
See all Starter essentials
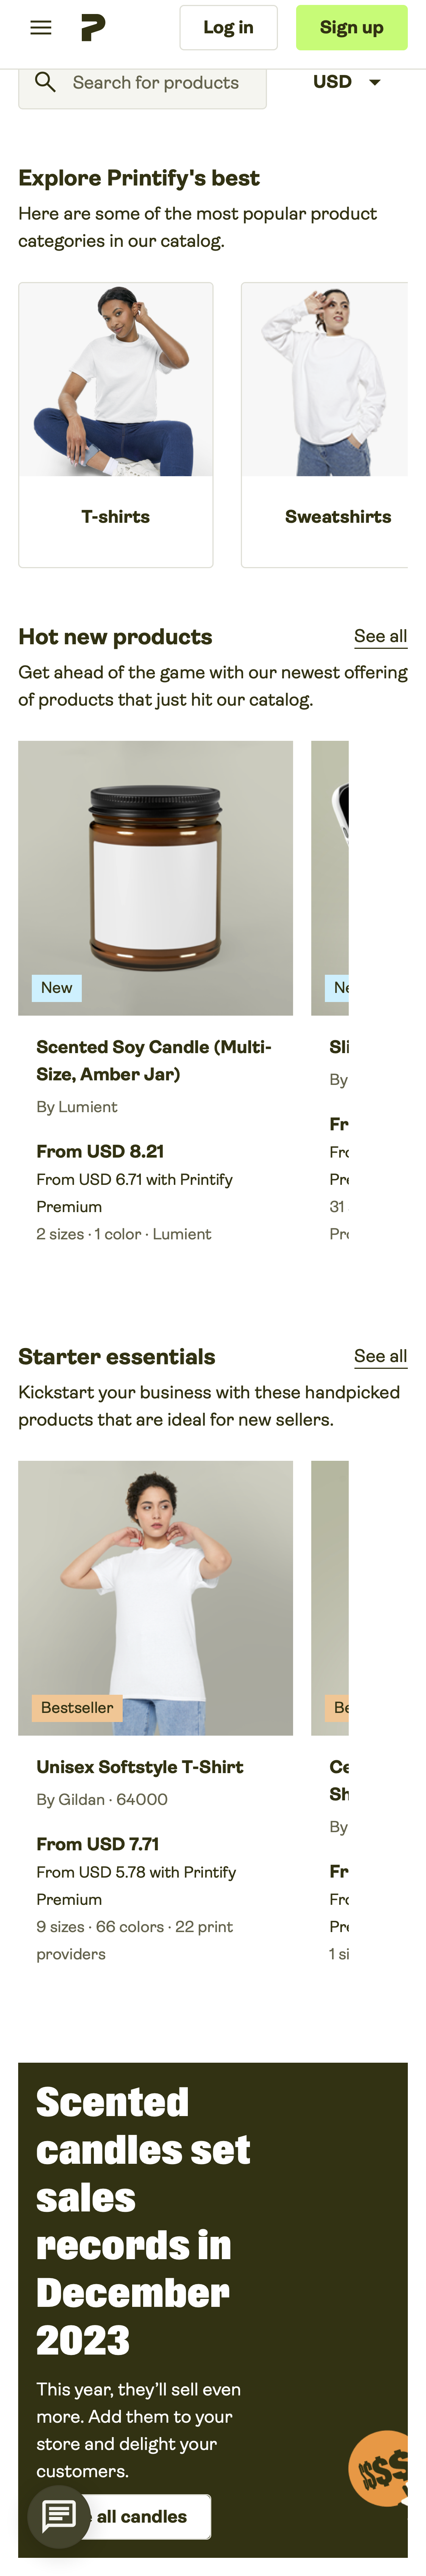(x=380, y=1356)
